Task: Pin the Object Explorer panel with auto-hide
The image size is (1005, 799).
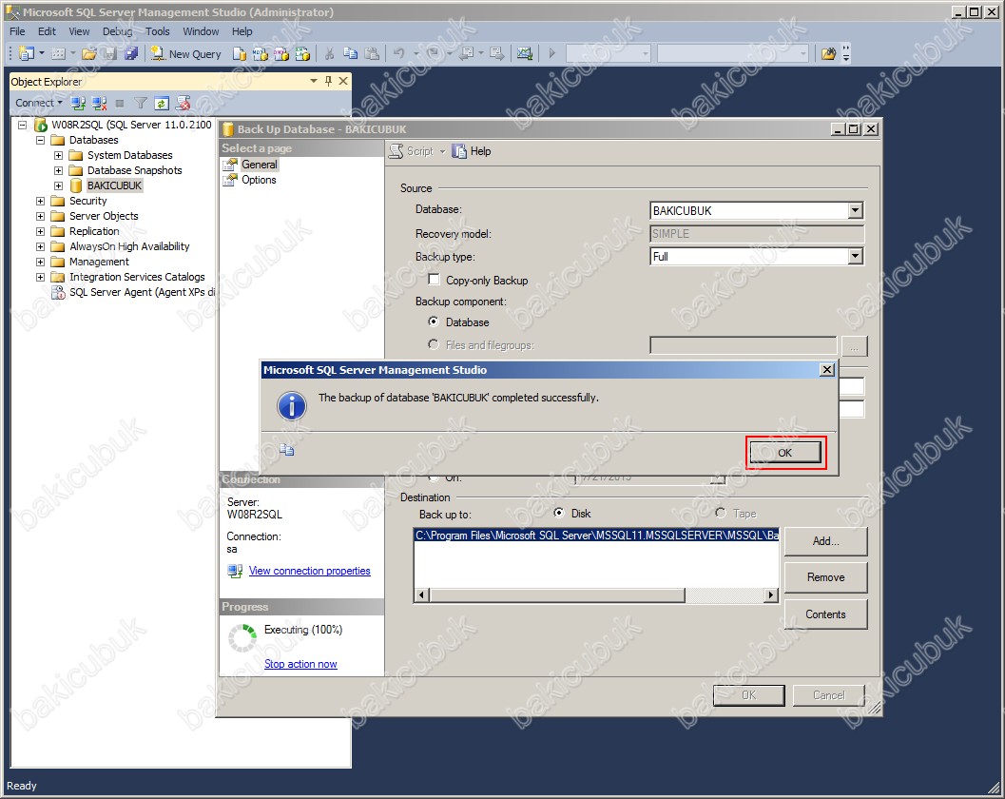Action: coord(329,81)
